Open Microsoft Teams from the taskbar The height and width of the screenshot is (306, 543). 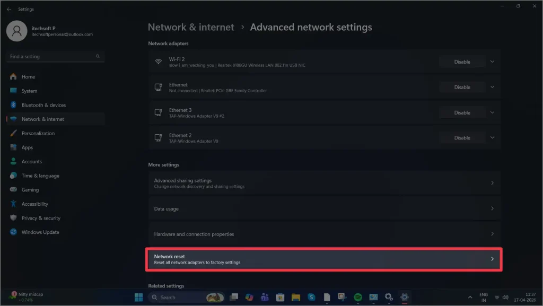pos(265,298)
